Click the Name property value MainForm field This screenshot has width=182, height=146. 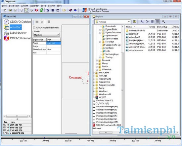(x=54, y=43)
